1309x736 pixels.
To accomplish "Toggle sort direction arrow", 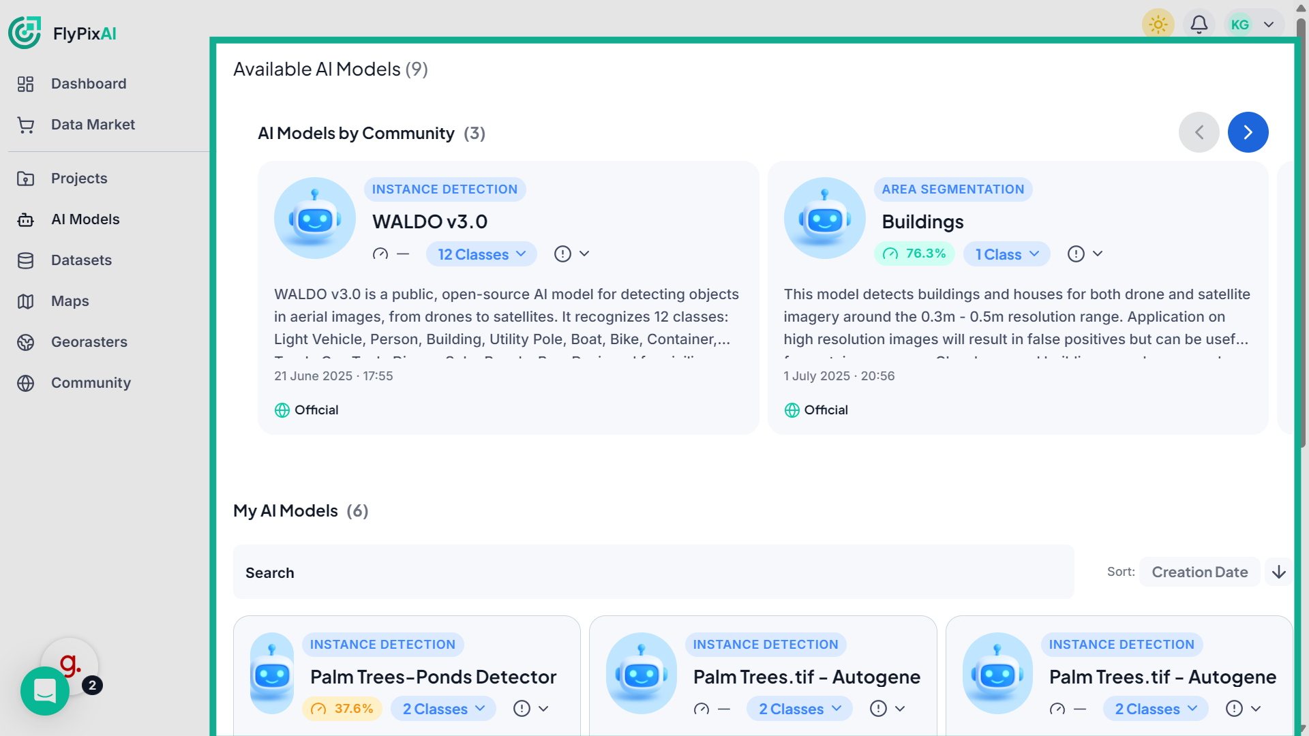I will 1279,572.
